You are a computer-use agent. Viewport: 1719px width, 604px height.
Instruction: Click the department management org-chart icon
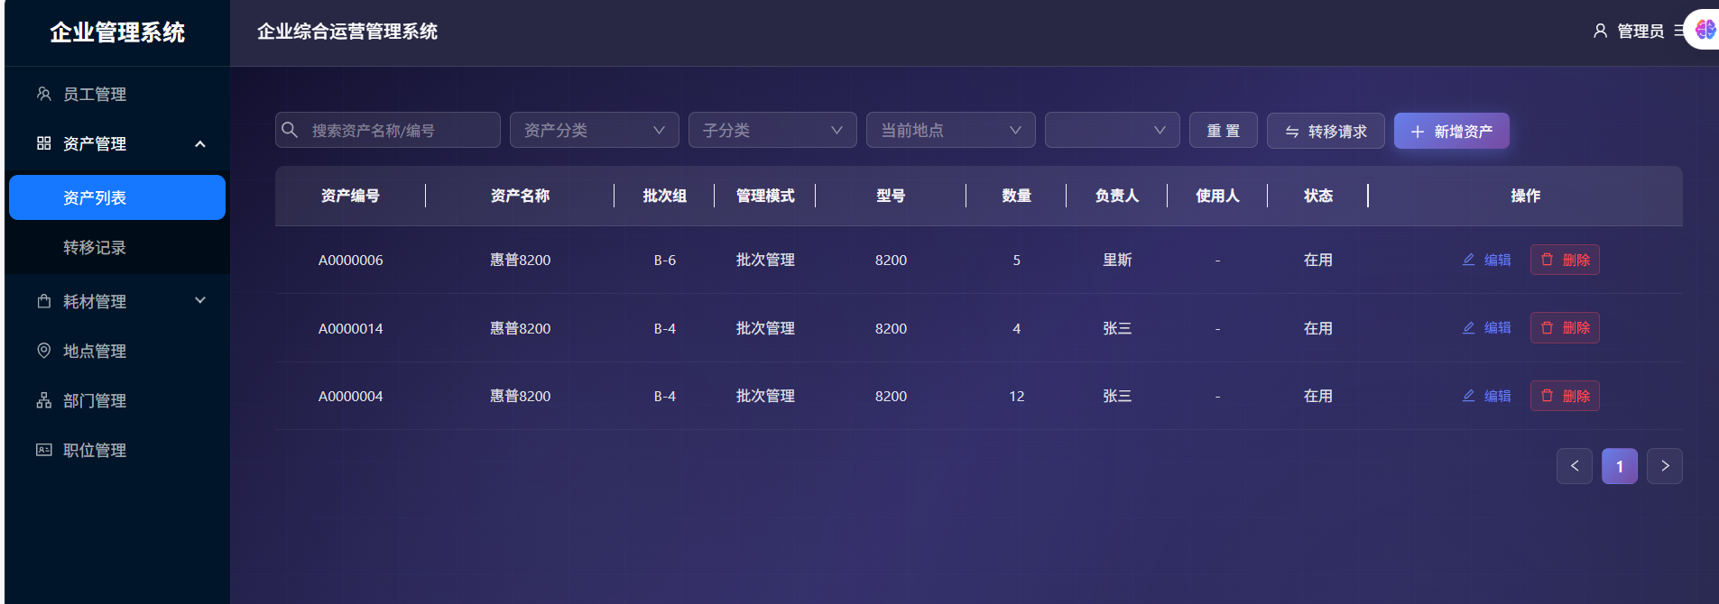[x=43, y=400]
